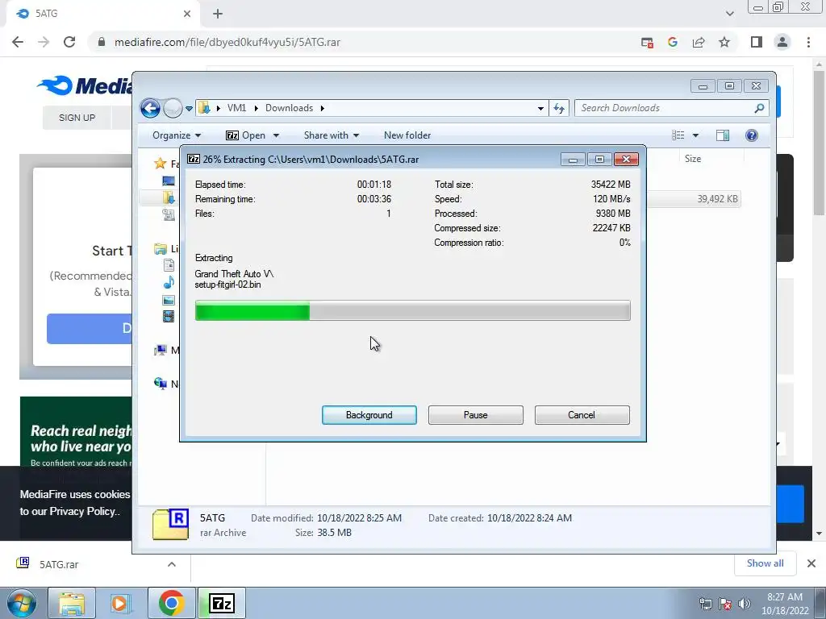Click the Chrome address bar URL
The height and width of the screenshot is (619, 826).
tap(227, 42)
